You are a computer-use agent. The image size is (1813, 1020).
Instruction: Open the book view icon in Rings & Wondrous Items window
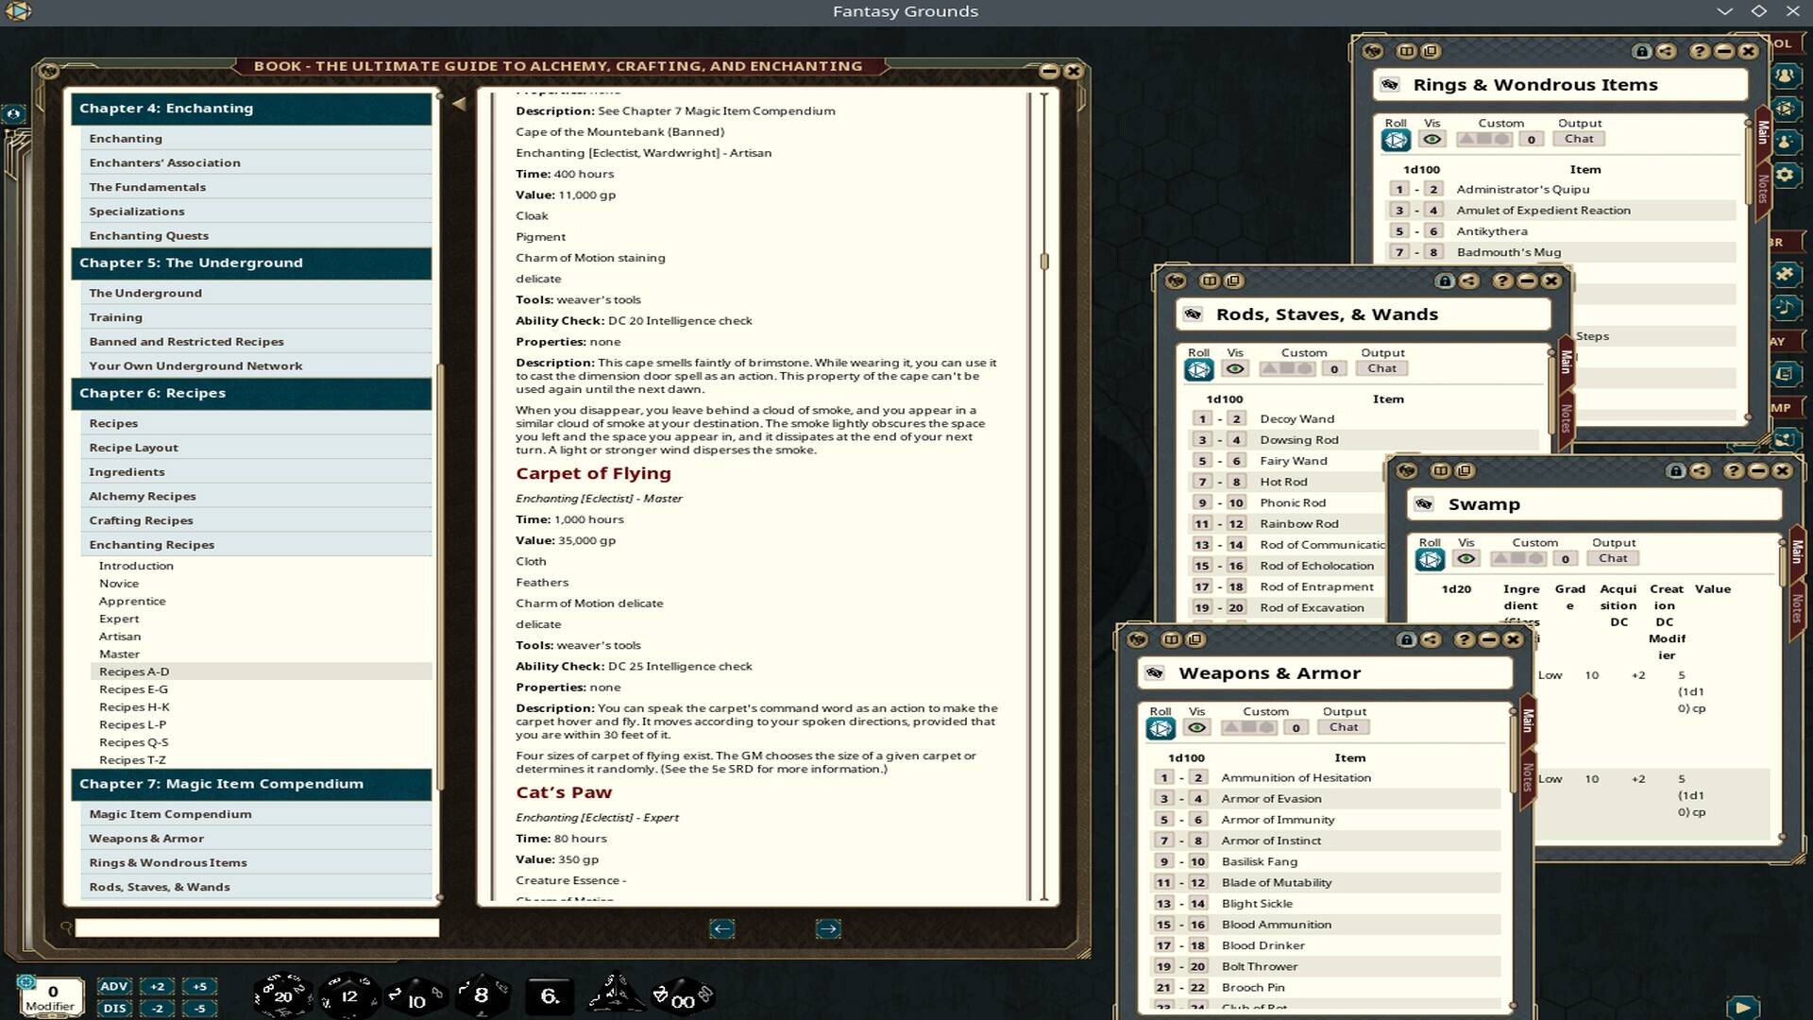click(x=1406, y=51)
